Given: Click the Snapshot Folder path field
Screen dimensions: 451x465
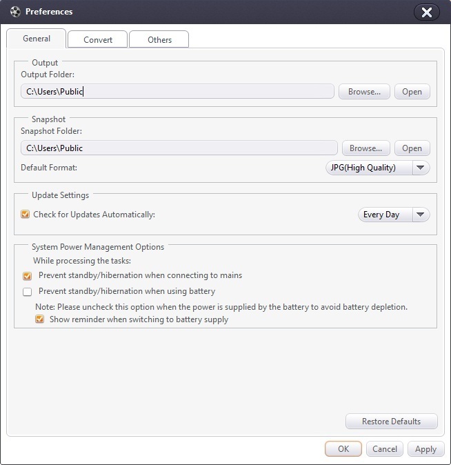Looking at the screenshot, I should (179, 148).
